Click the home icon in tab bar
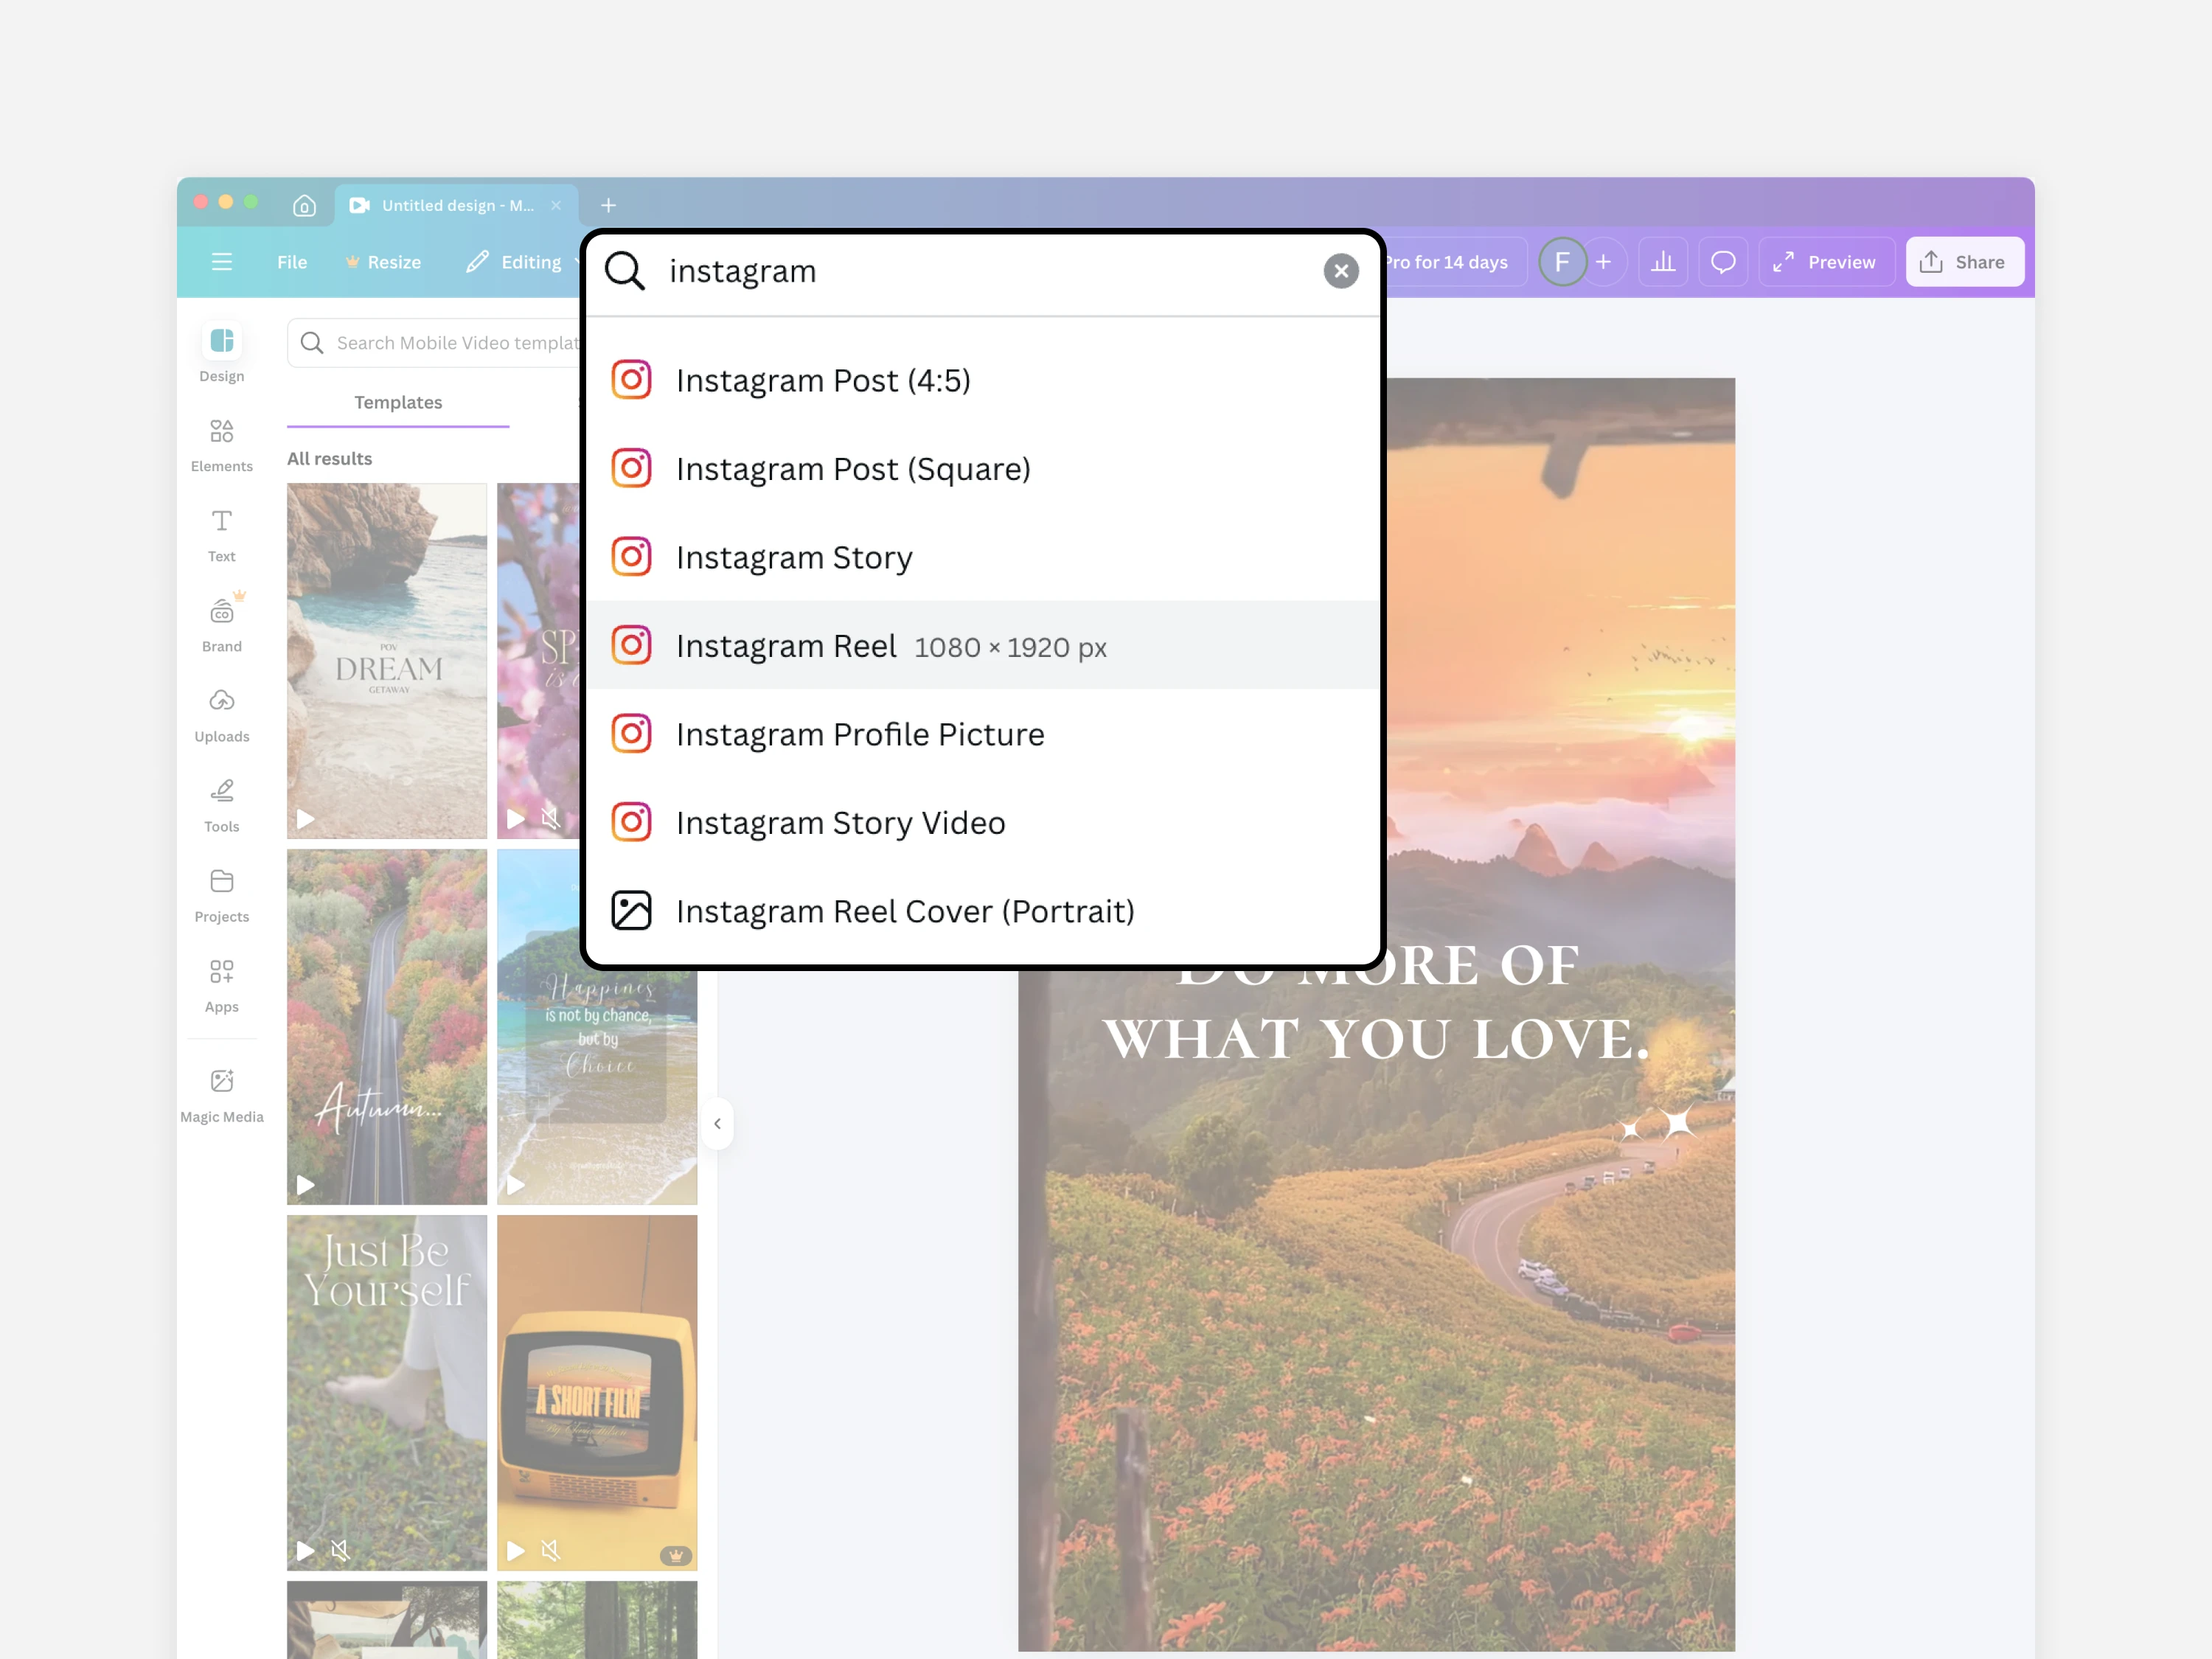The image size is (2212, 1659). click(304, 205)
